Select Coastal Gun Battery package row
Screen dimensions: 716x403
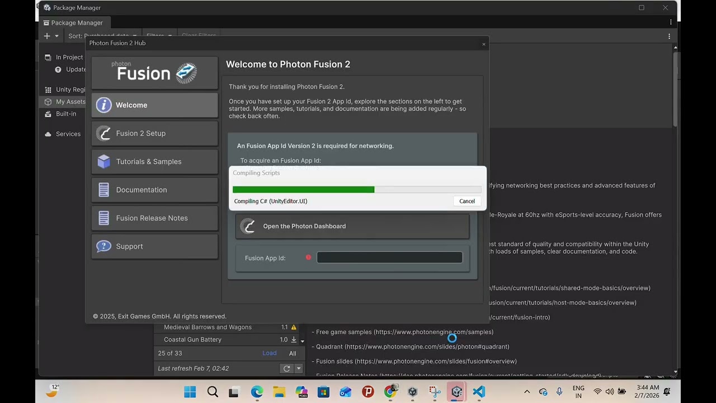(227, 340)
